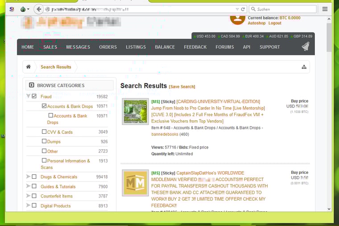Click the orange user avatar icon

pos(237,18)
